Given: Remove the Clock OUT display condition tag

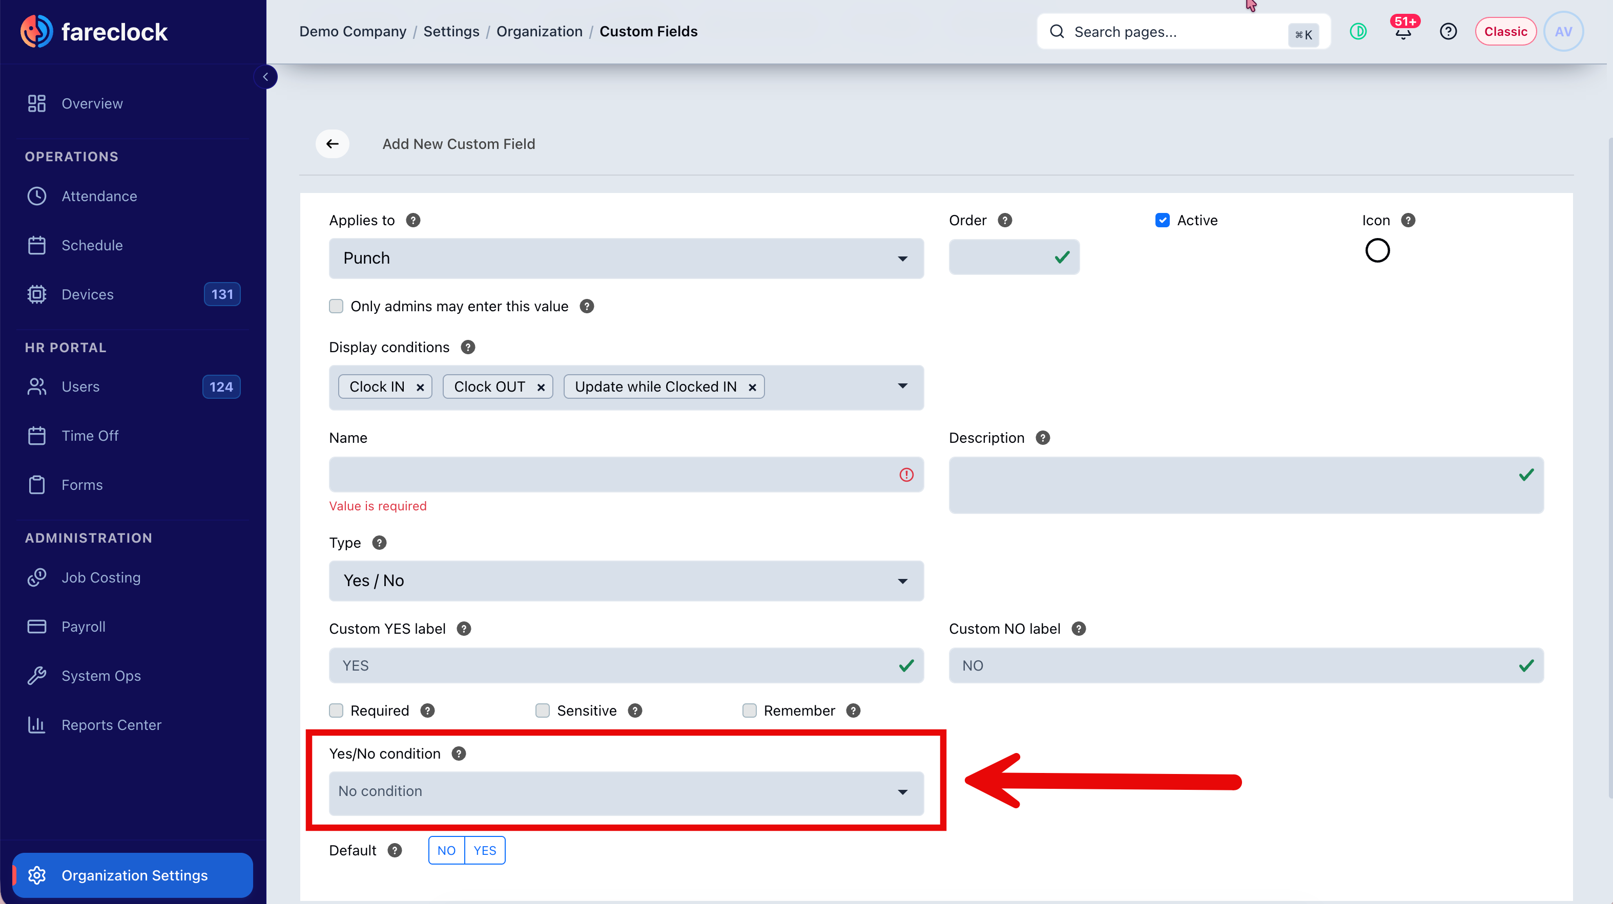Looking at the screenshot, I should pos(541,388).
